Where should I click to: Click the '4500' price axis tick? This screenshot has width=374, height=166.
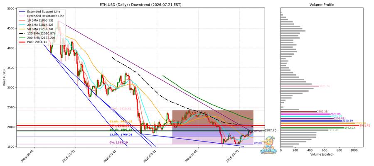10,28
